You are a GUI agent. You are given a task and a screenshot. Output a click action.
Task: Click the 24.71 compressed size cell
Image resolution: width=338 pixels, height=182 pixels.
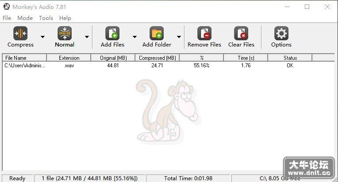click(157, 66)
